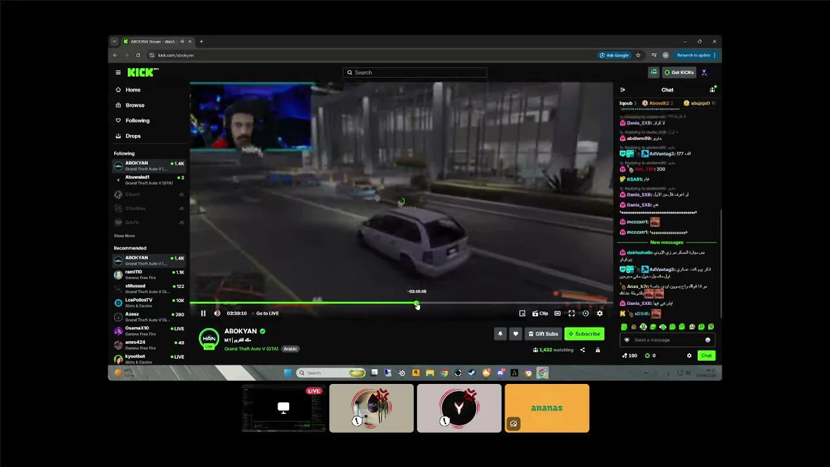This screenshot has width=830, height=467.
Task: Open the ABOKYAN channel avatar
Action: [209, 339]
